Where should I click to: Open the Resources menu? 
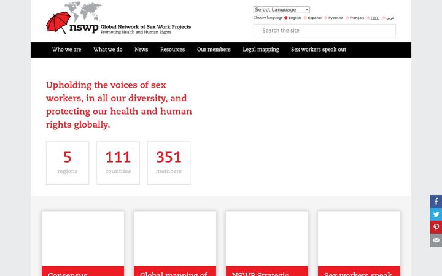[173, 50]
